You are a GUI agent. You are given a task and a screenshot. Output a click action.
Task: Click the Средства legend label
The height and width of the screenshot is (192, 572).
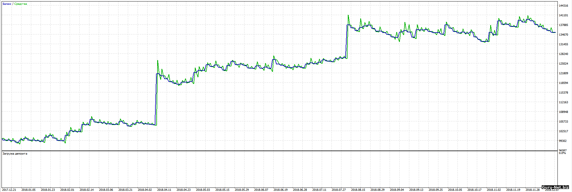pyautogui.click(x=21, y=4)
